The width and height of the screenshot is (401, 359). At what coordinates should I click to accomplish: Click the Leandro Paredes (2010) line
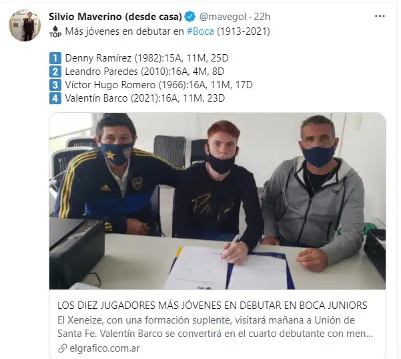point(145,72)
